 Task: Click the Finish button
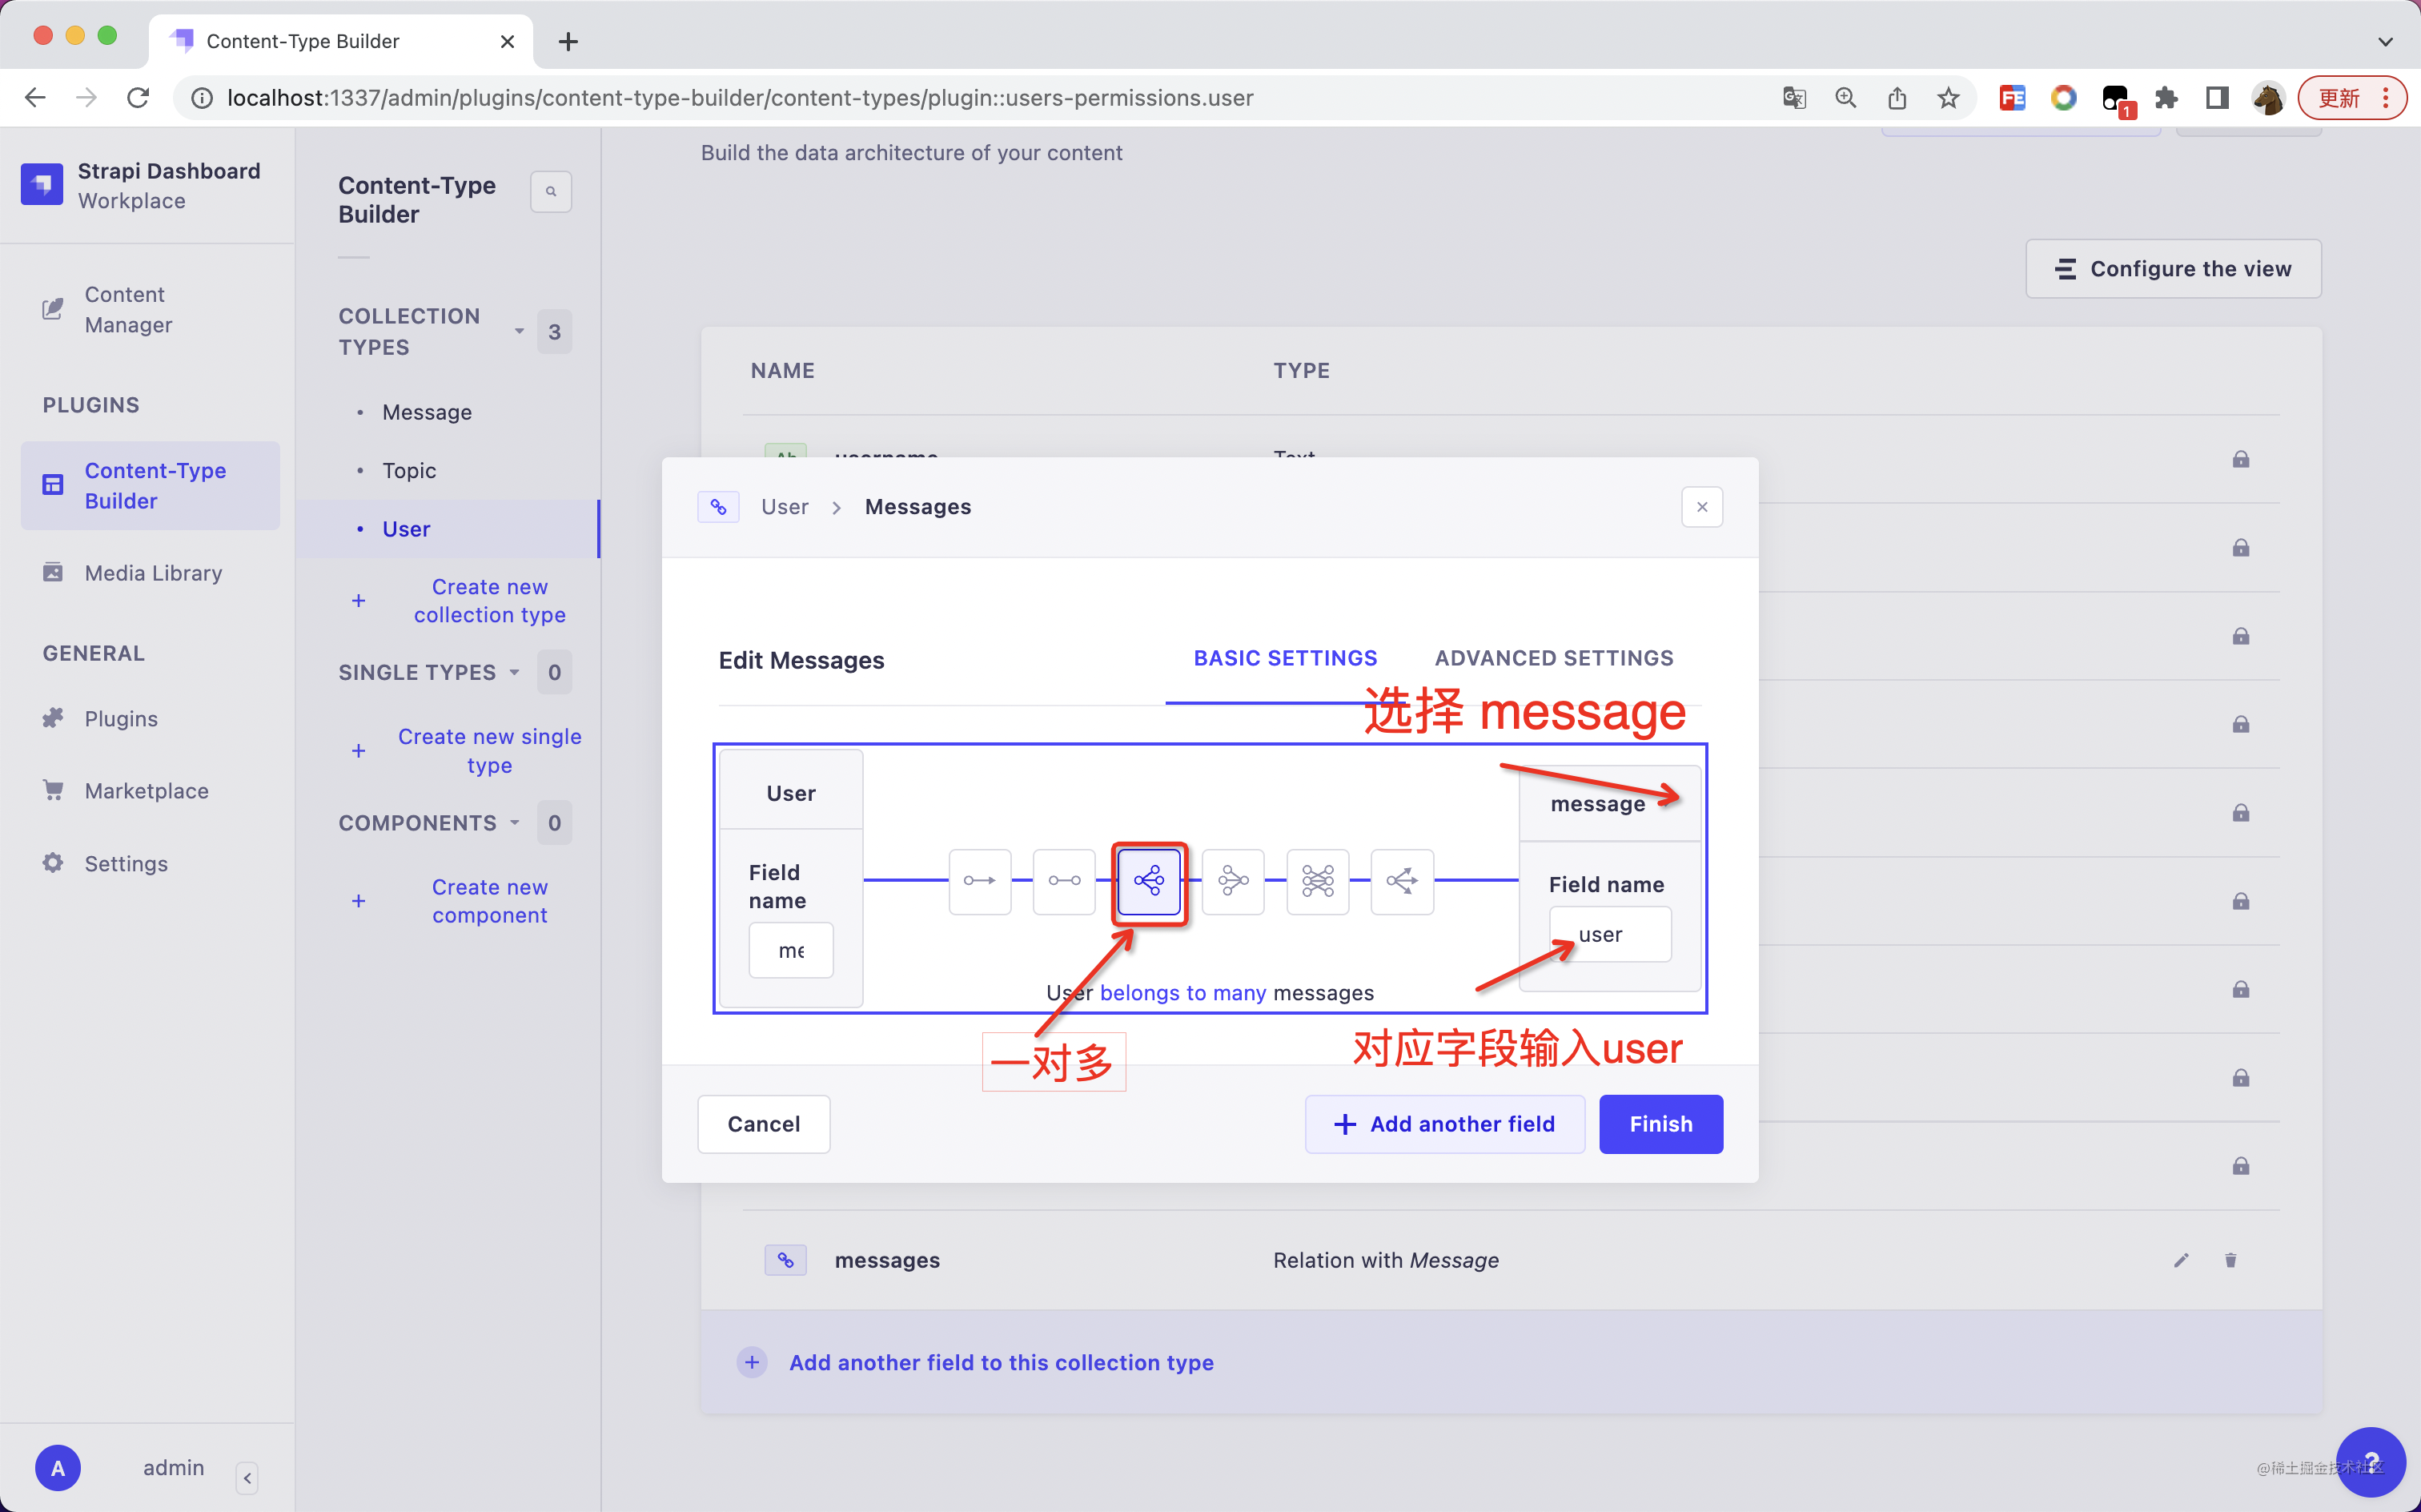pyautogui.click(x=1660, y=1124)
